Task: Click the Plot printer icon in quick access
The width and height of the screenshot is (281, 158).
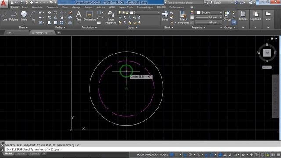Action: 32,3
